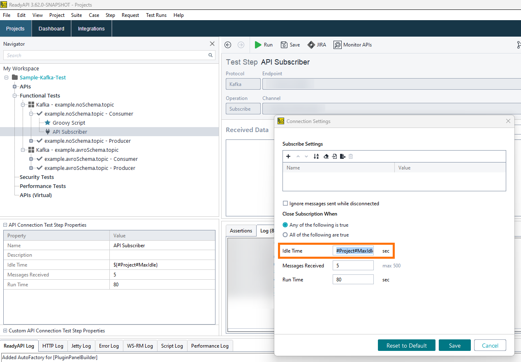Enable Ignore messages sent while disconnected

[x=285, y=204]
